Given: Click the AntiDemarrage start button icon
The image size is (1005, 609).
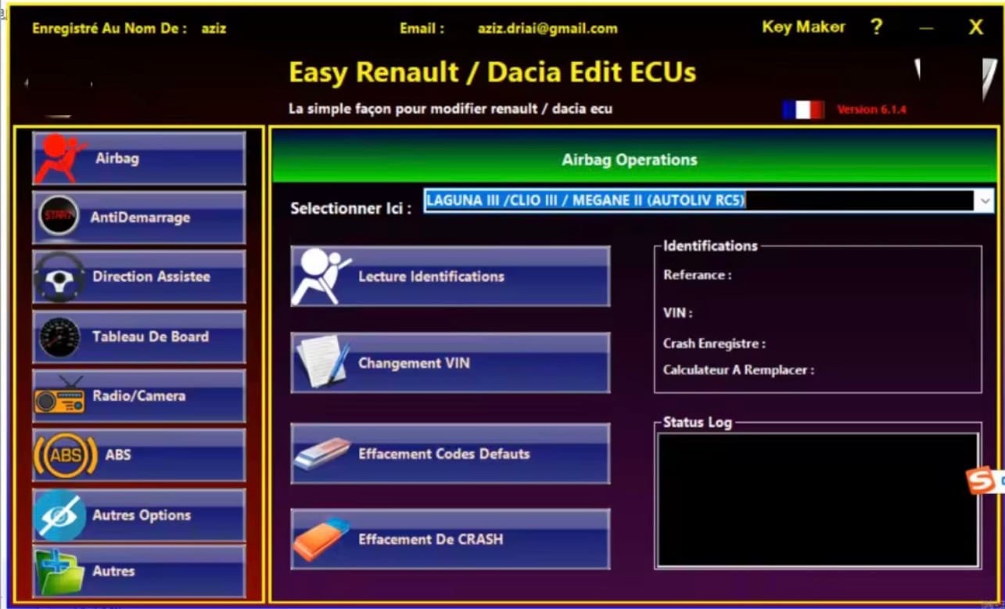Looking at the screenshot, I should pyautogui.click(x=59, y=217).
